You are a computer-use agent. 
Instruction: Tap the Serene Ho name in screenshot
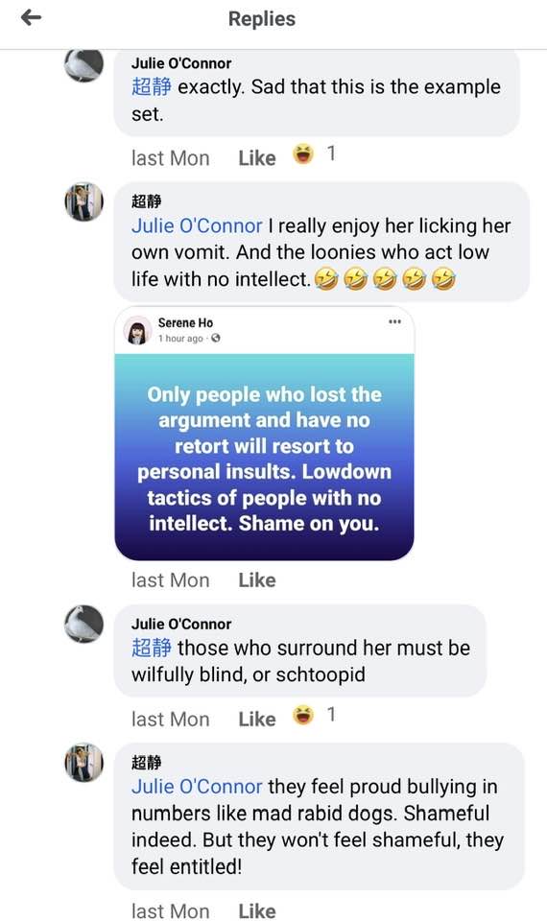(185, 322)
